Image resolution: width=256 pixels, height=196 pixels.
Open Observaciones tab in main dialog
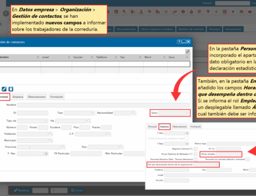37,97
